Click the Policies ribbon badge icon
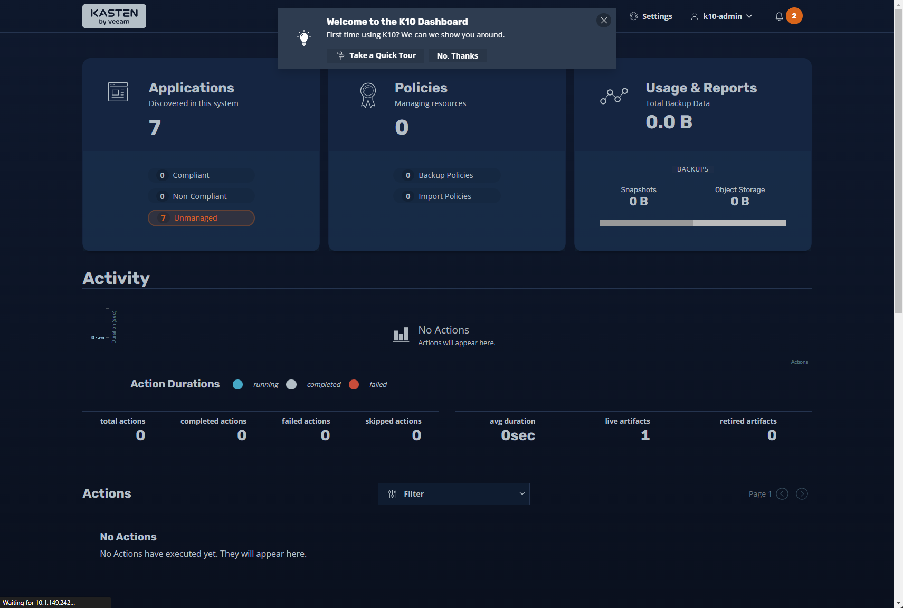The image size is (903, 608). click(x=368, y=95)
